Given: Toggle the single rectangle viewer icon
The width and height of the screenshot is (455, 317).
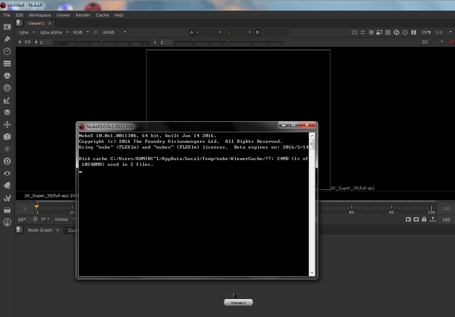Looking at the screenshot, I should click(x=363, y=32).
